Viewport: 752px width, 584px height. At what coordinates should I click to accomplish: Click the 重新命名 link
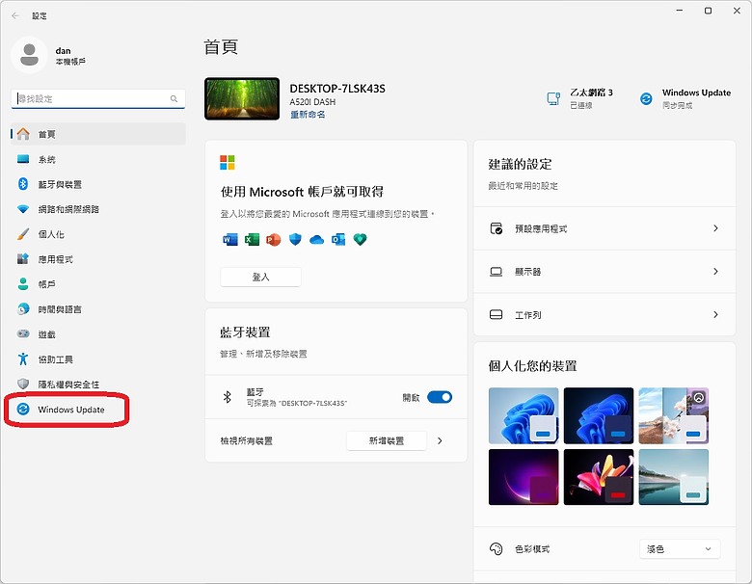click(308, 115)
